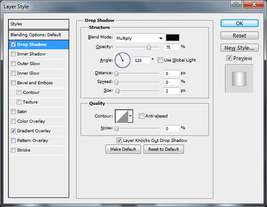267x207 pixels.
Task: Click the Opacity slider handle
Action: click(149, 47)
